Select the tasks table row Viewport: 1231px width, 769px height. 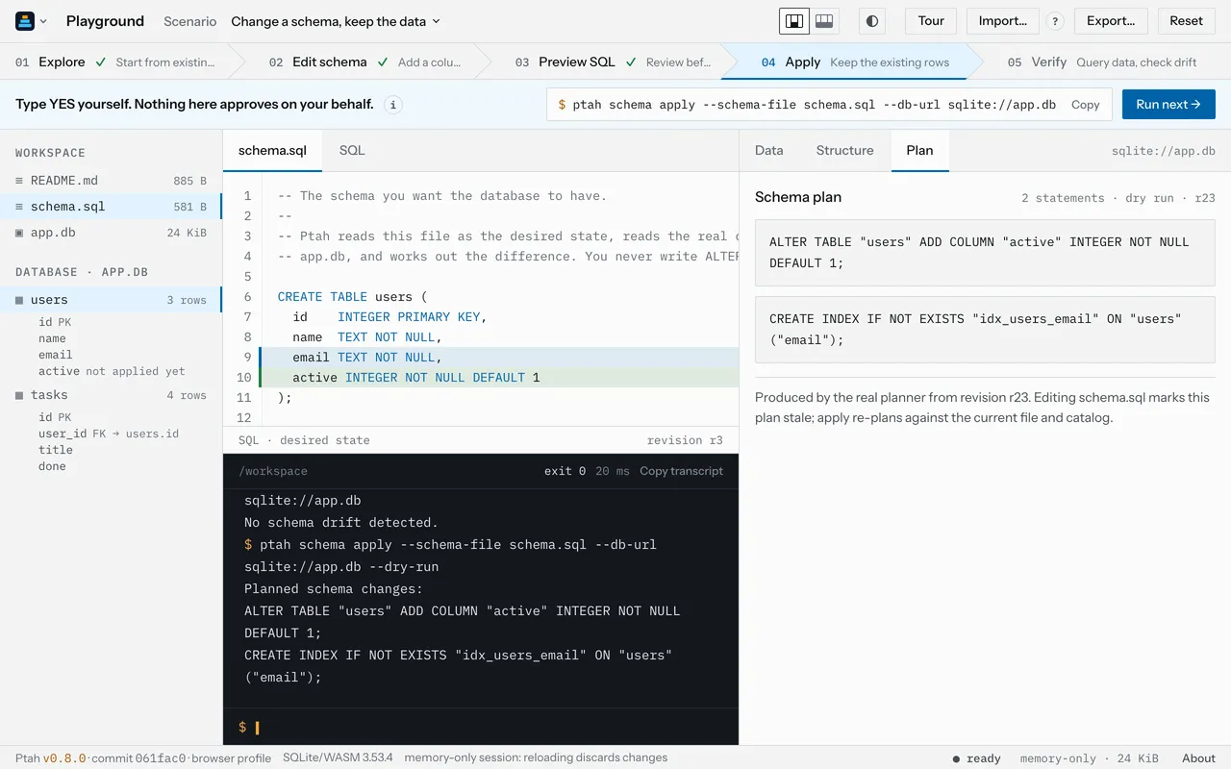click(111, 395)
